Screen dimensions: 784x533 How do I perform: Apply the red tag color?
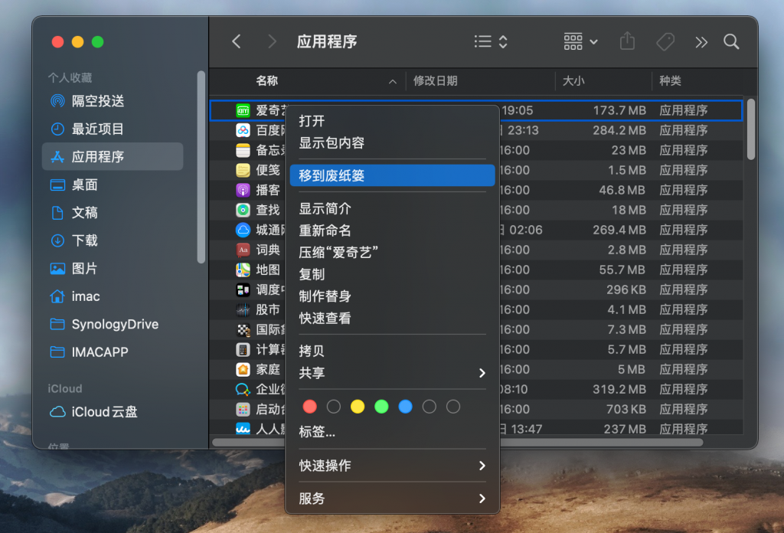(x=309, y=407)
